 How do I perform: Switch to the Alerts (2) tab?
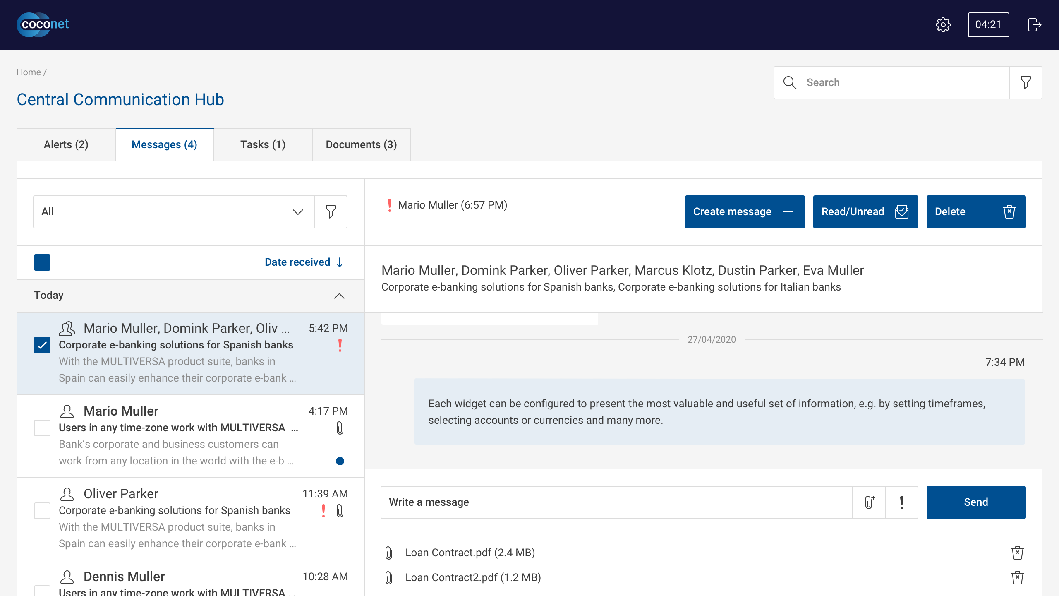[x=66, y=144]
